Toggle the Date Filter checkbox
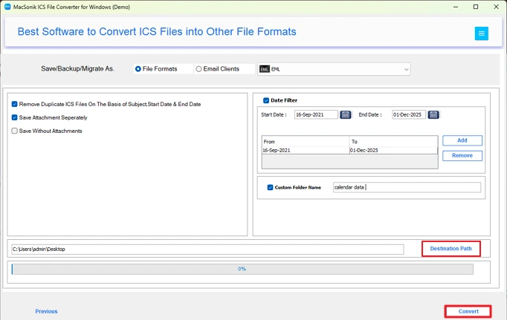The height and width of the screenshot is (320, 507). click(x=266, y=100)
